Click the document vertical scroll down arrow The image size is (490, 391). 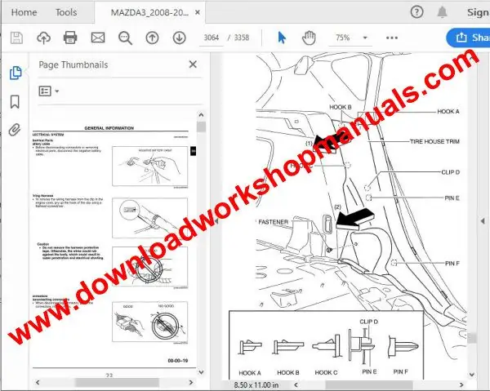[472, 375]
